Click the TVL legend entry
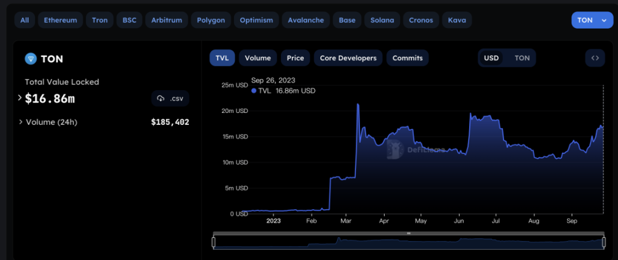Image resolution: width=618 pixels, height=260 pixels. (284, 91)
